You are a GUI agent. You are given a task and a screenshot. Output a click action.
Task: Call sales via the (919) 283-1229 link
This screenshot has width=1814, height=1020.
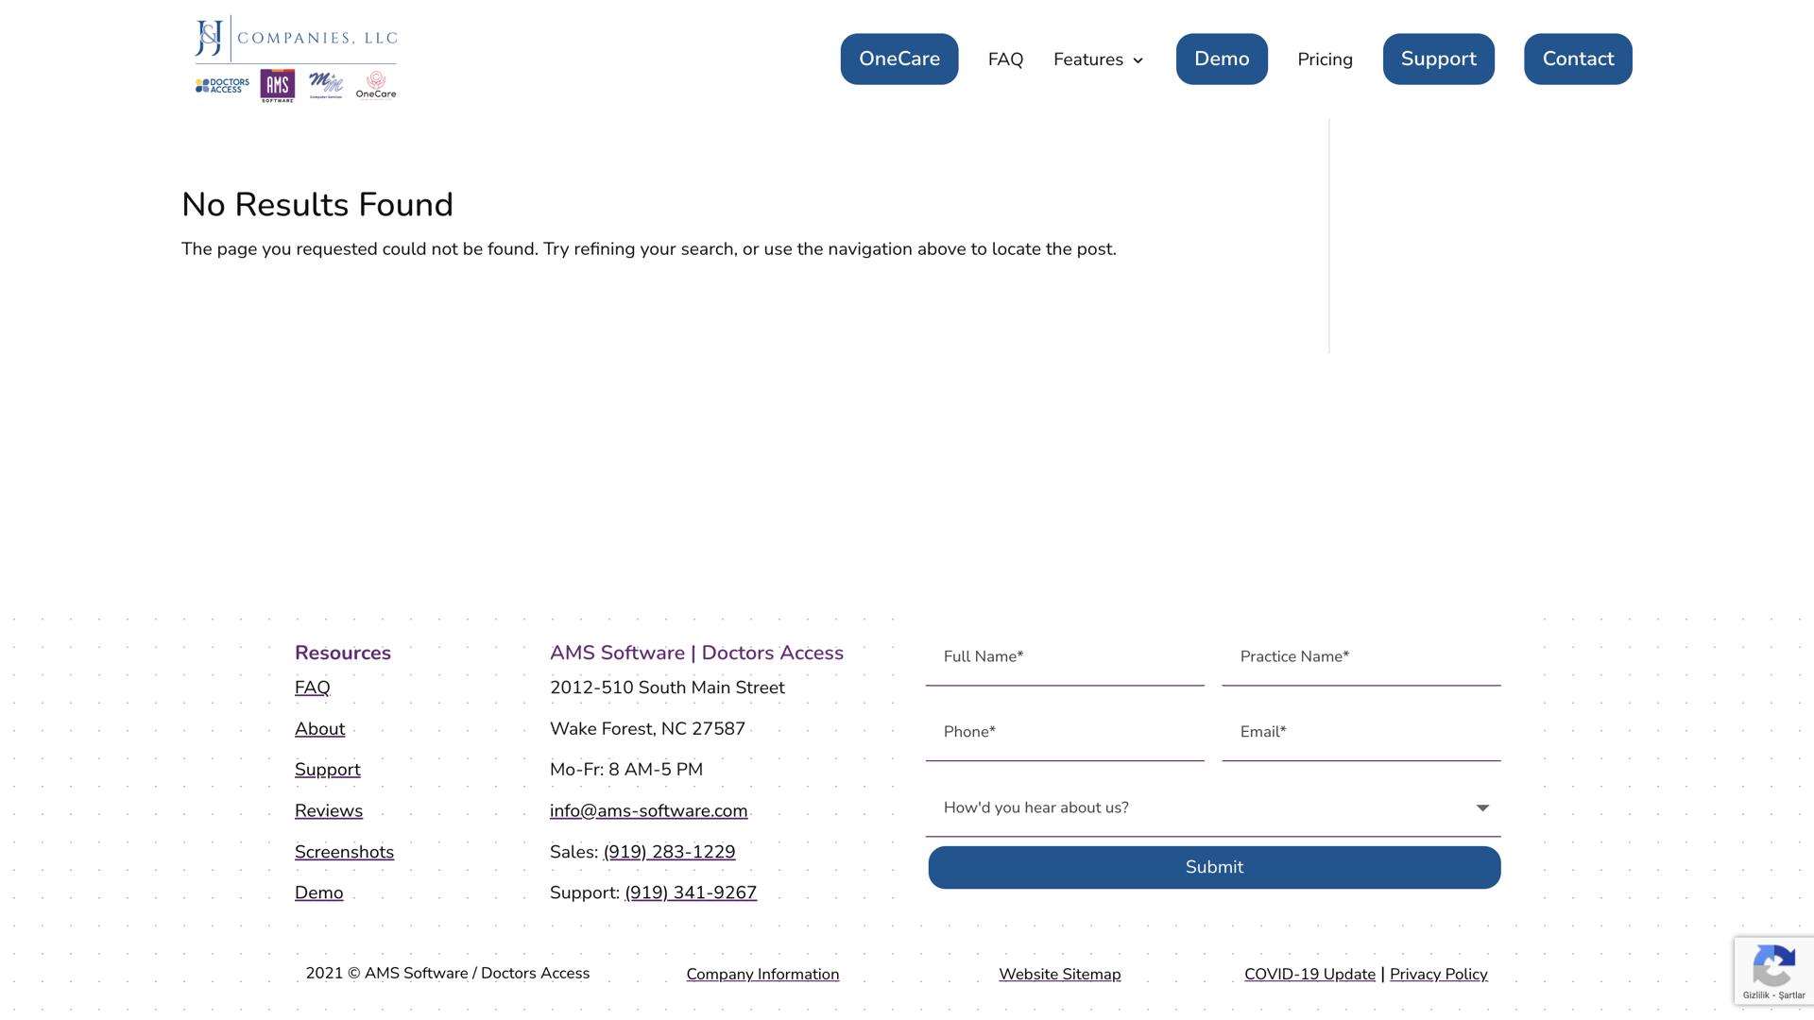668,851
